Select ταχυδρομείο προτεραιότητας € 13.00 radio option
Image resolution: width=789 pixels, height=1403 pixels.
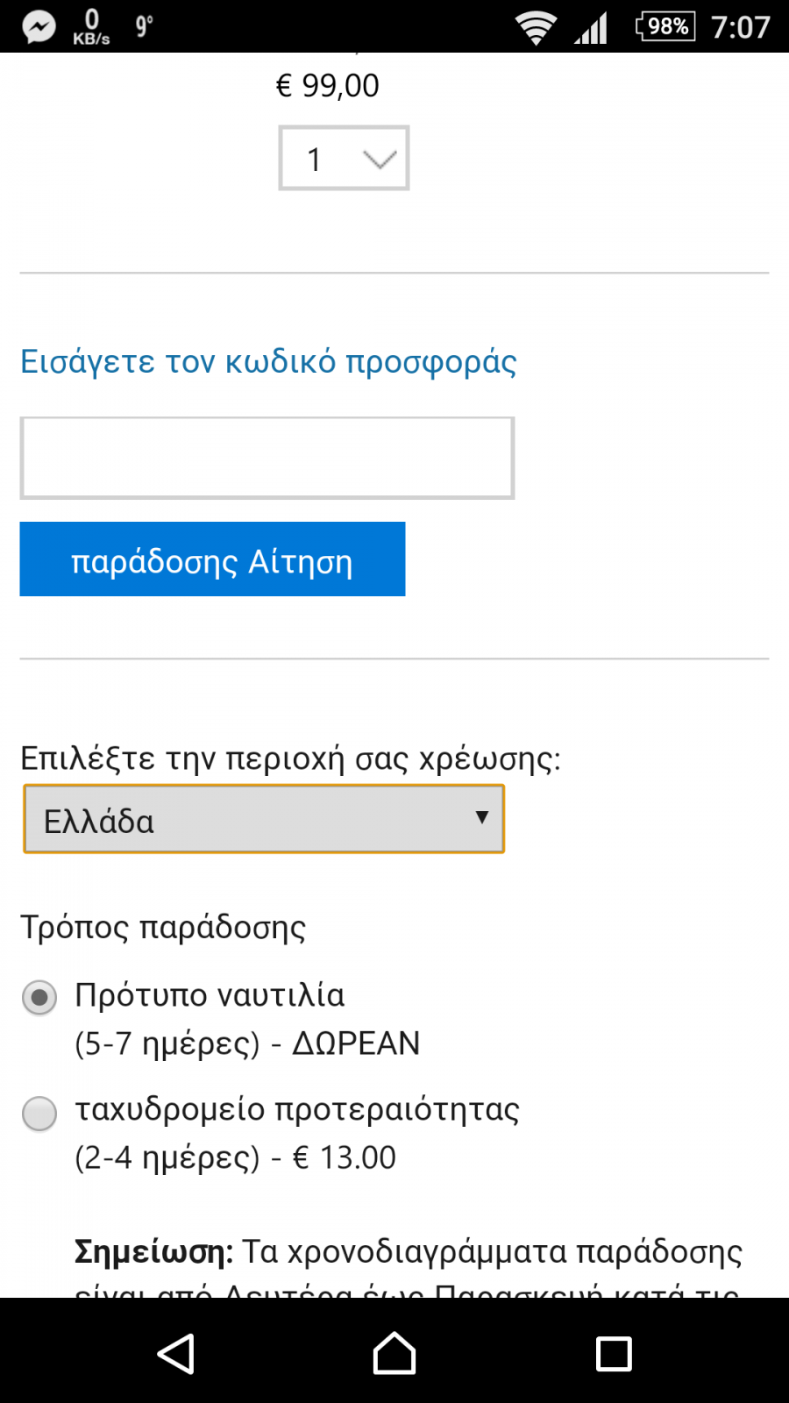39,1114
